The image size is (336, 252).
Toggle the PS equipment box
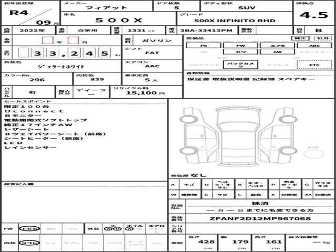(x=204, y=46)
